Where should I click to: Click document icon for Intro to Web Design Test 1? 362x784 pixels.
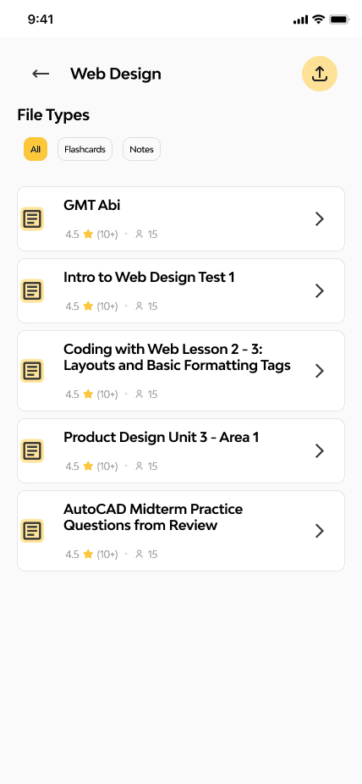coord(32,291)
